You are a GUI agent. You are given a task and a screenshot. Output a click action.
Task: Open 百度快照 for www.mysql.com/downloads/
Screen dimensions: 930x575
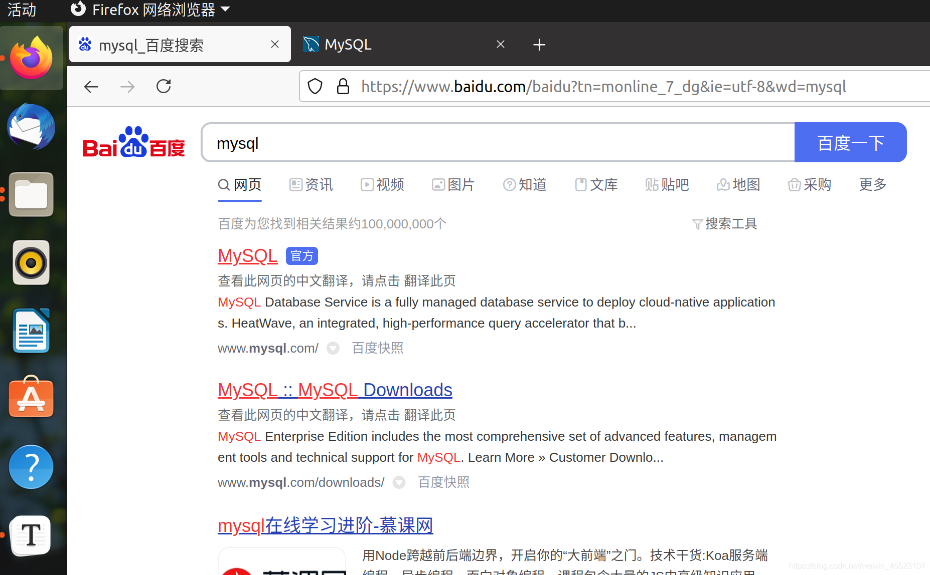444,482
